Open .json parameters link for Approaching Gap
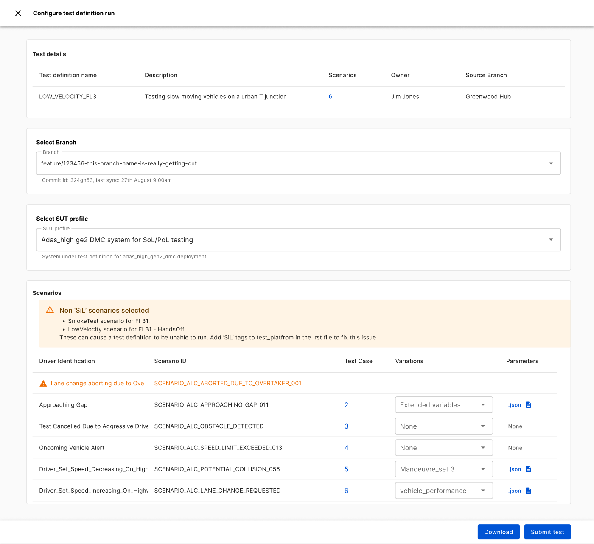Image resolution: width=594 pixels, height=544 pixels. [515, 405]
